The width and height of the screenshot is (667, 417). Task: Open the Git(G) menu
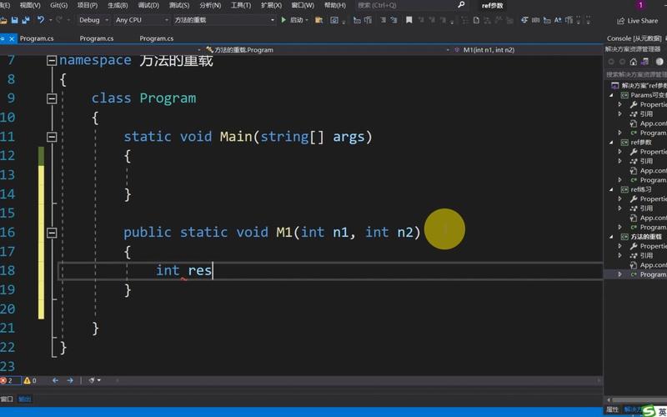pos(58,5)
